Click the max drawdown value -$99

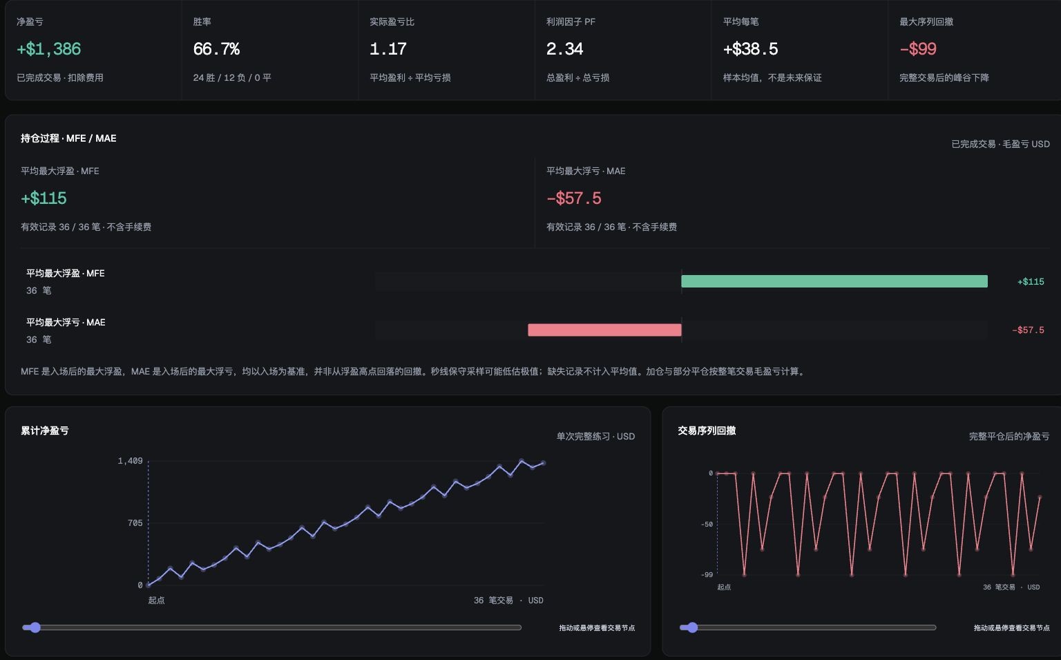point(918,49)
